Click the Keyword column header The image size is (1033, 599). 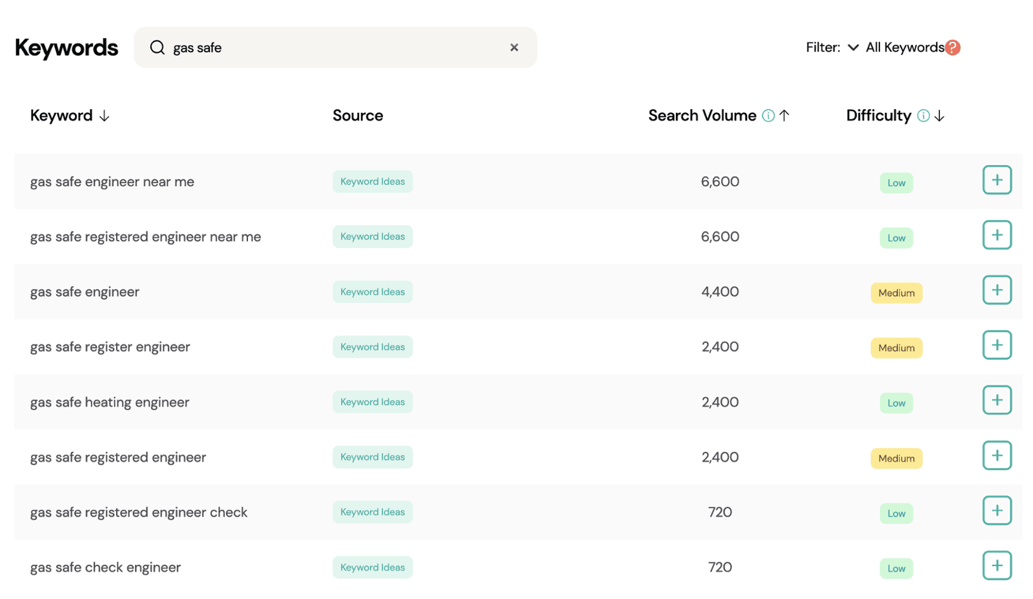coord(61,115)
